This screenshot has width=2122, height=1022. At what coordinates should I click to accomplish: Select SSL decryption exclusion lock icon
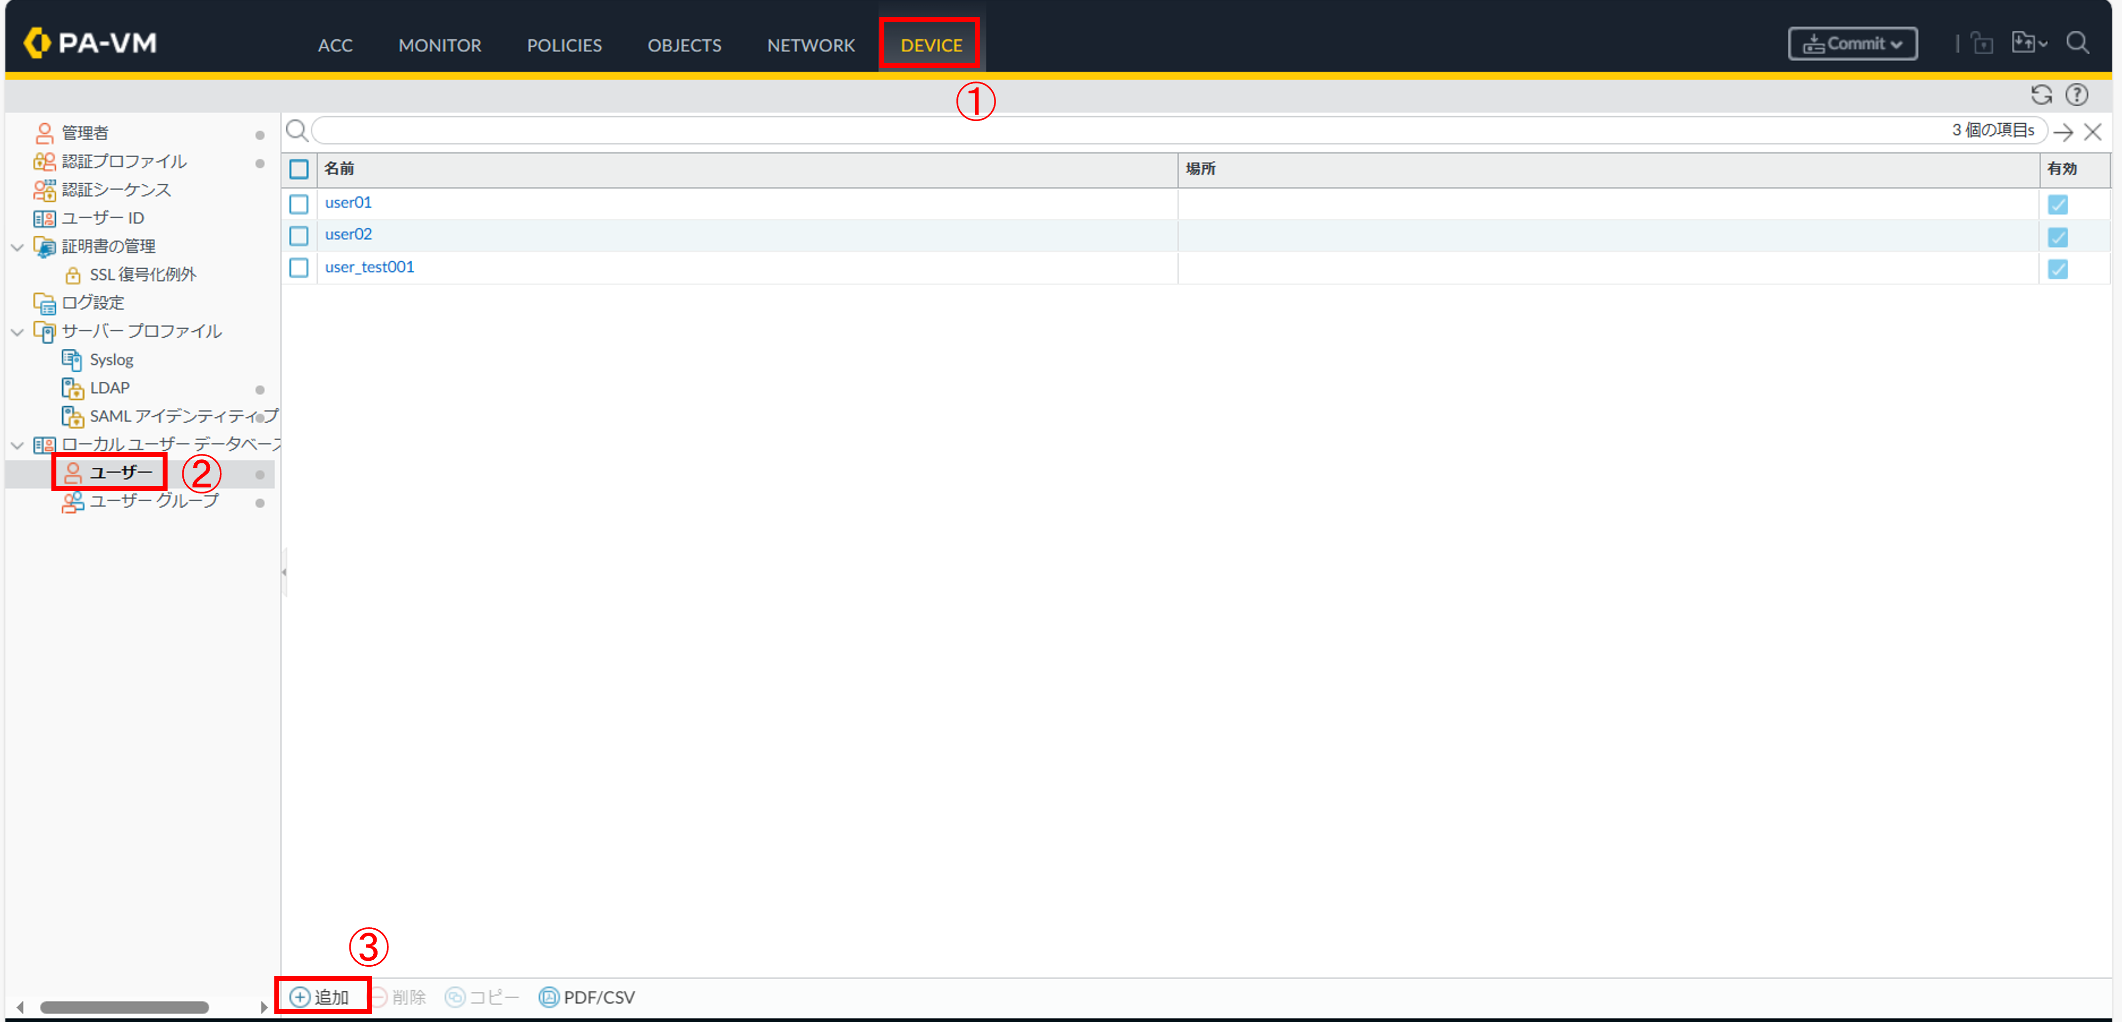[73, 275]
